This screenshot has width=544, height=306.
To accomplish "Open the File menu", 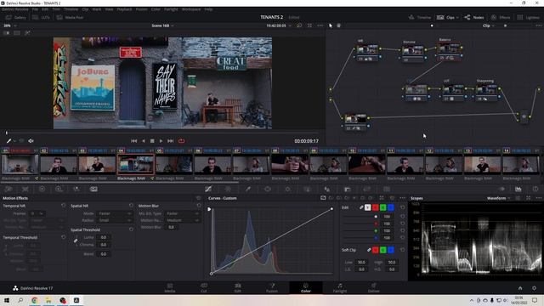I will [x=35, y=9].
